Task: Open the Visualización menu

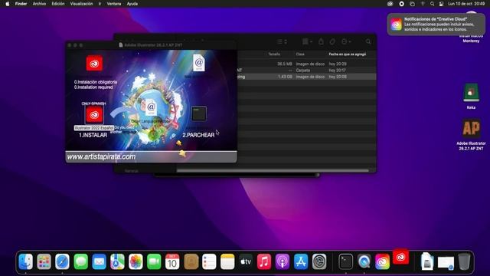Action: coord(81,4)
